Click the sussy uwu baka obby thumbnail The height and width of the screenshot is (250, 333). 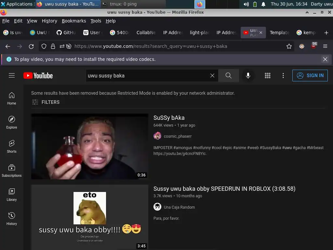pos(90,217)
